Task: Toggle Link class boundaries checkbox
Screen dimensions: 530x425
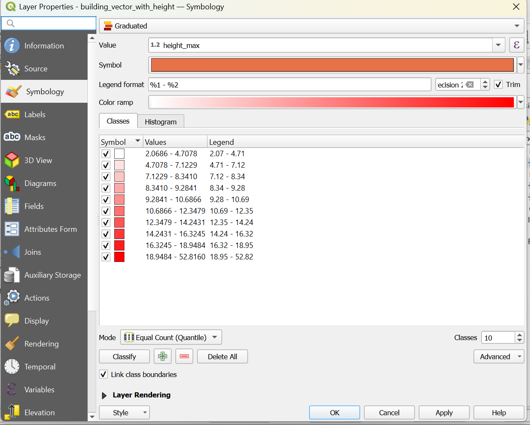Action: (x=103, y=374)
